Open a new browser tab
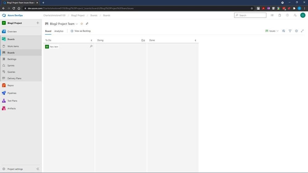The height and width of the screenshot is (173, 308). click(x=43, y=3)
